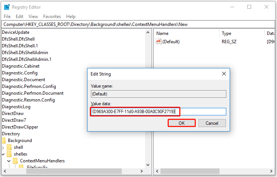Click tree pane horizontal scroll left arrow
The image size is (277, 177).
point(5,171)
